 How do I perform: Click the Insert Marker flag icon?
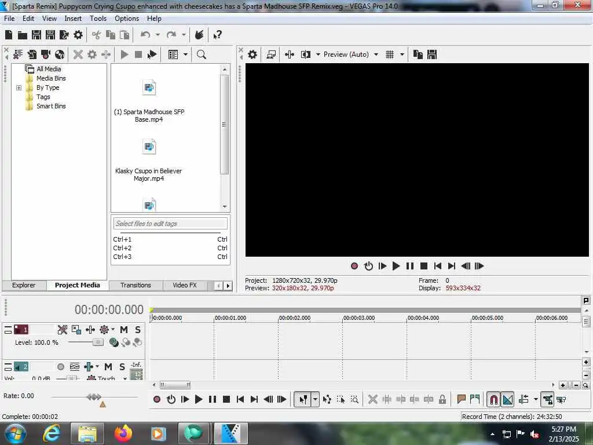pyautogui.click(x=461, y=399)
